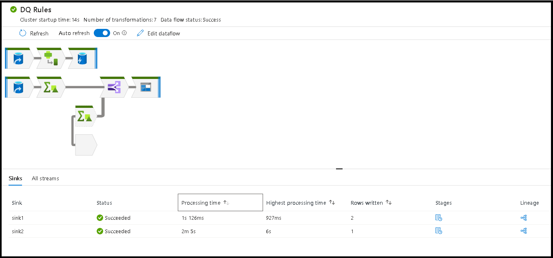The width and height of the screenshot is (553, 258).
Task: Click the Edit dataflow pencil icon
Action: point(140,33)
